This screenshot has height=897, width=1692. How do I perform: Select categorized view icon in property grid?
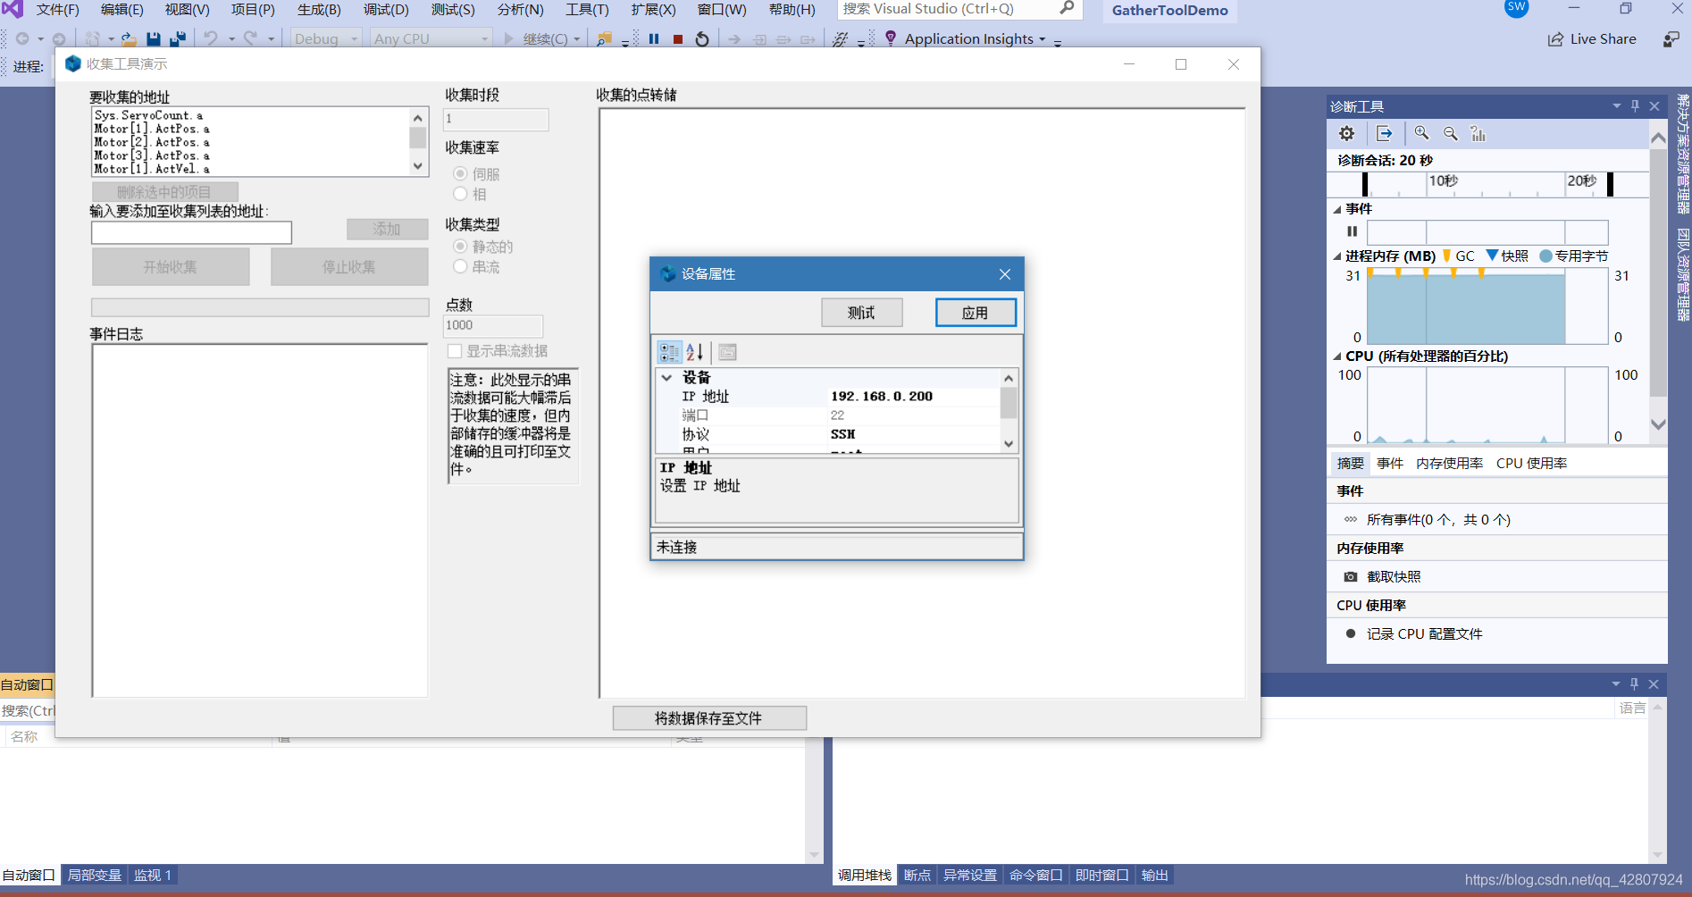tap(669, 352)
